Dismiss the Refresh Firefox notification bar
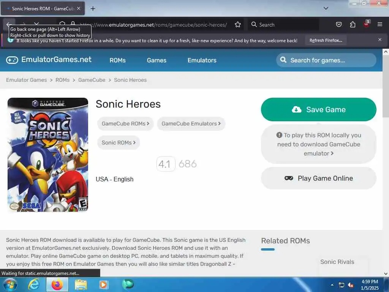389x292 pixels. pos(380,40)
